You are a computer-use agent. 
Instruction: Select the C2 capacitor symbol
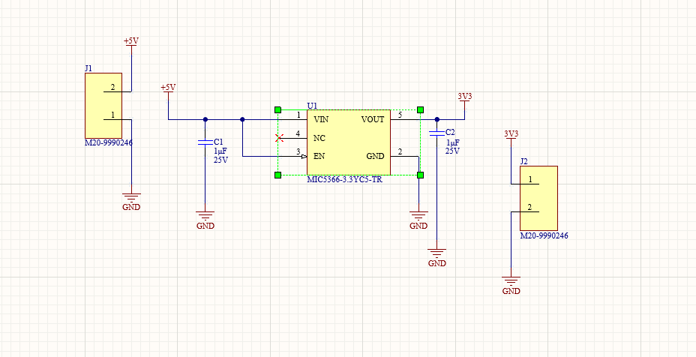[x=437, y=133]
